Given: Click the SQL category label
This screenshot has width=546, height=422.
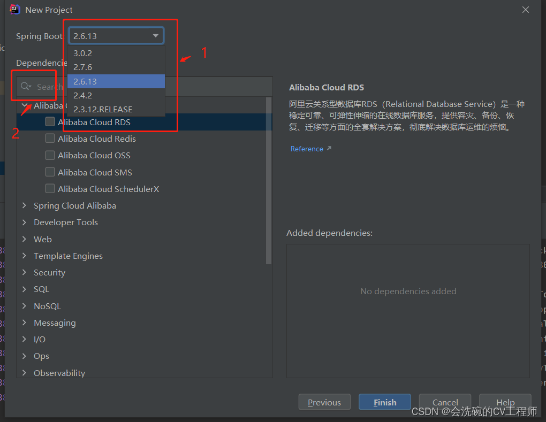Looking at the screenshot, I should [x=41, y=289].
